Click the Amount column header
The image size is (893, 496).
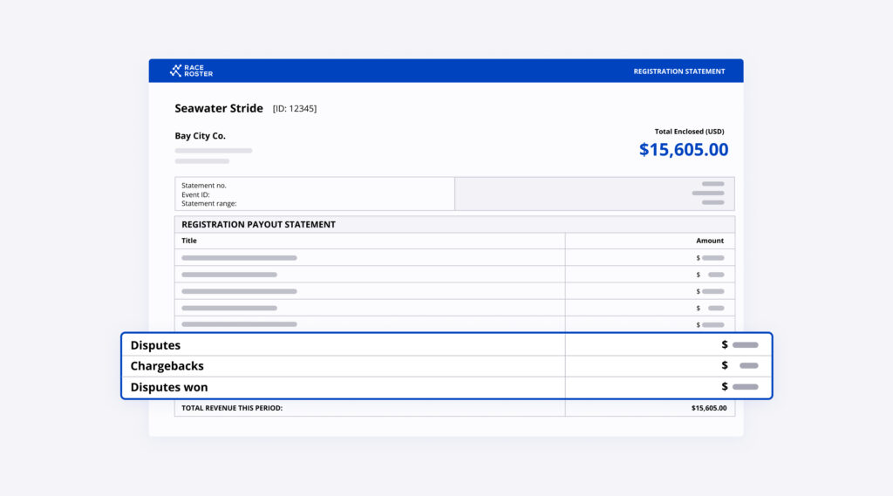tap(709, 241)
